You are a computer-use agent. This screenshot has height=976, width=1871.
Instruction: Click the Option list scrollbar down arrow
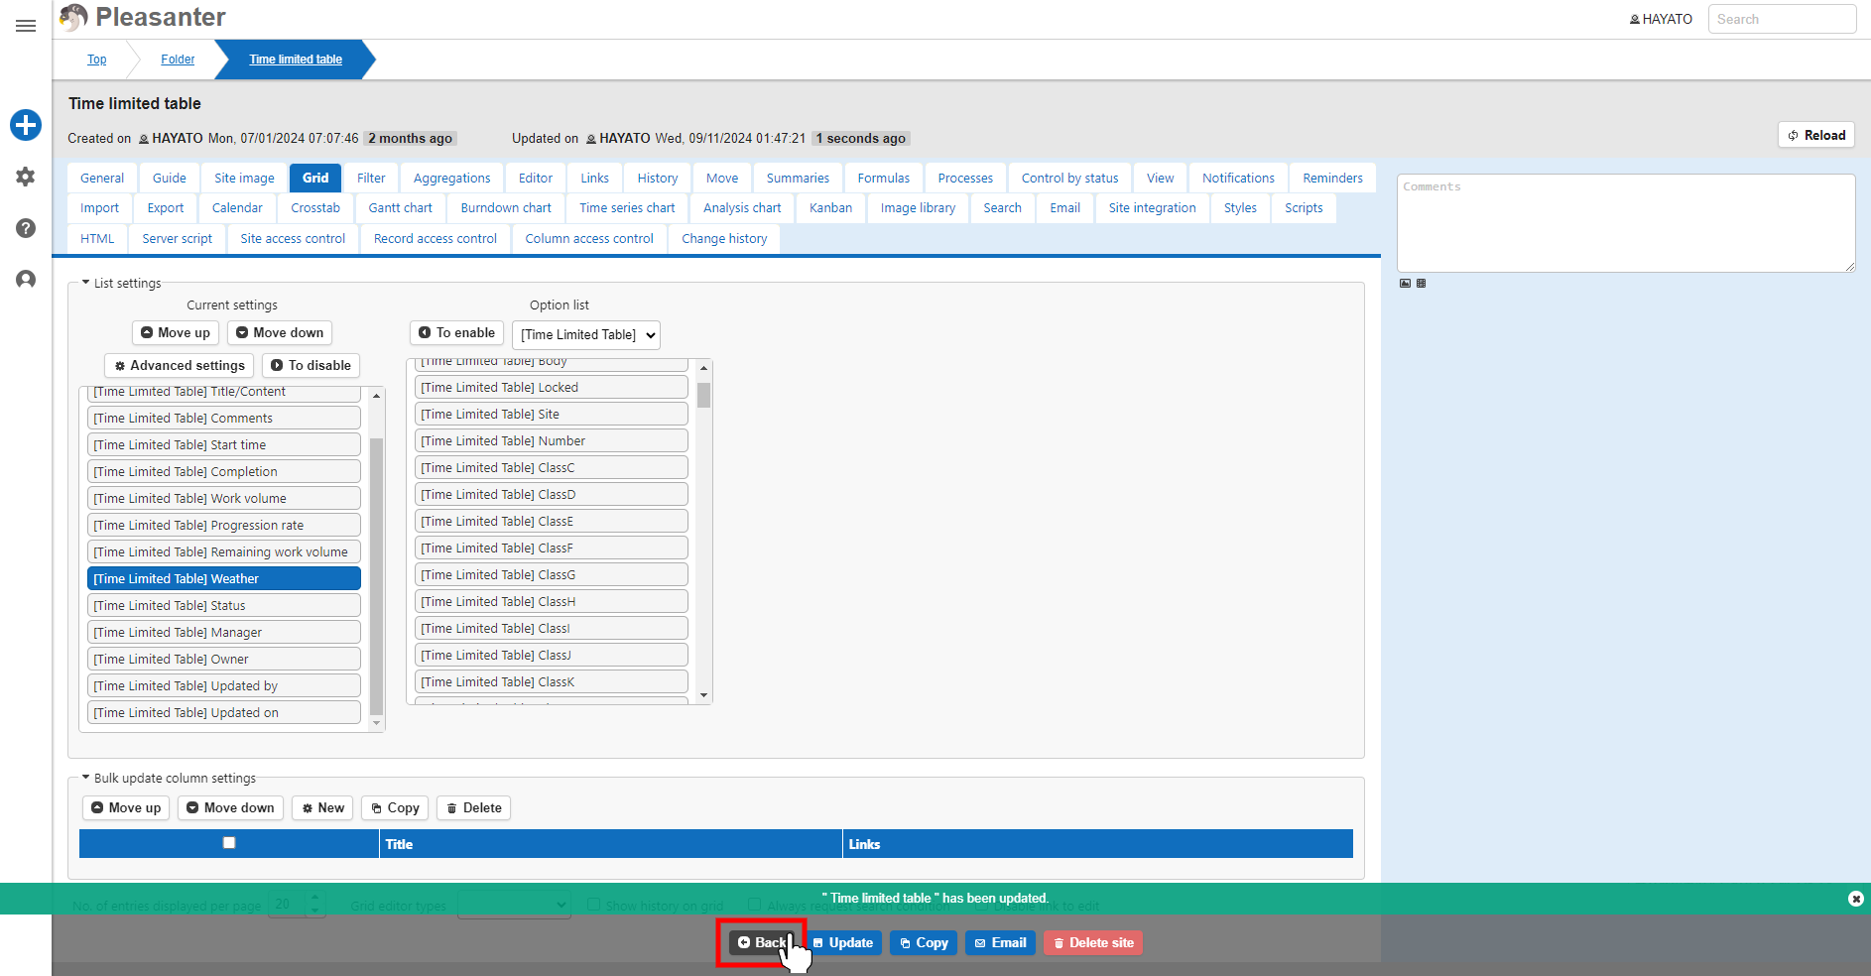click(x=704, y=695)
